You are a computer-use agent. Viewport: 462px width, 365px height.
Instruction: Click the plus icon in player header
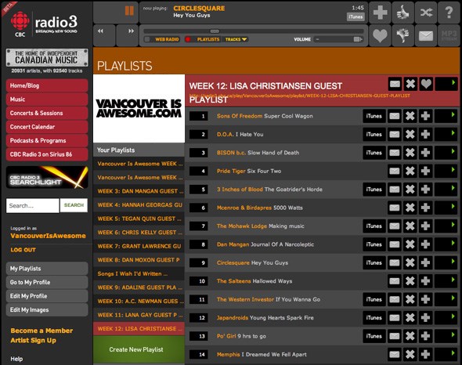(380, 13)
